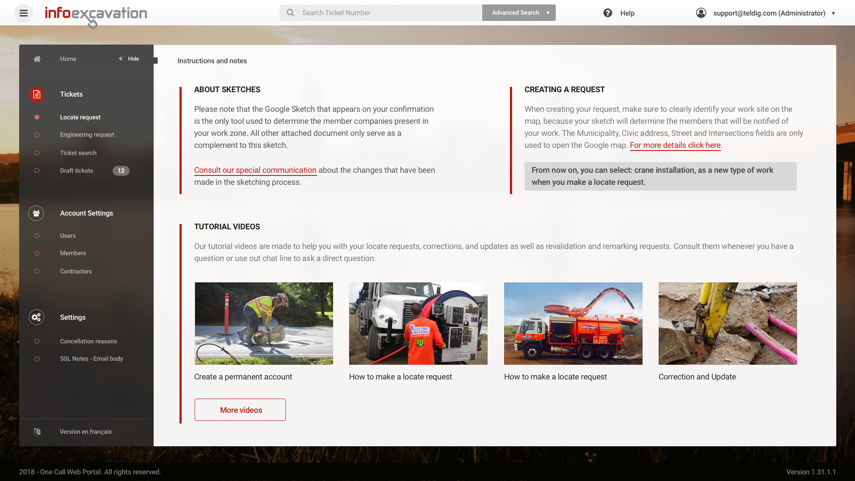Click the French language translate icon

coord(37,432)
